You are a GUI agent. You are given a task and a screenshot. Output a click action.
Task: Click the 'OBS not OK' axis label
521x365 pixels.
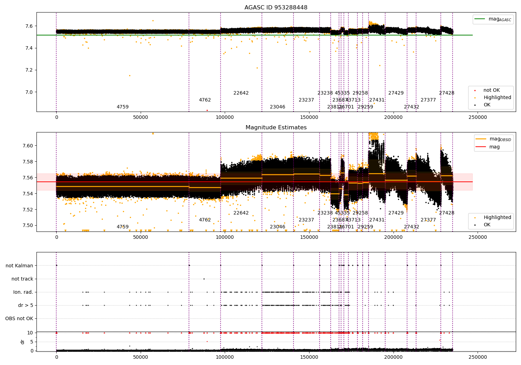tap(19, 319)
